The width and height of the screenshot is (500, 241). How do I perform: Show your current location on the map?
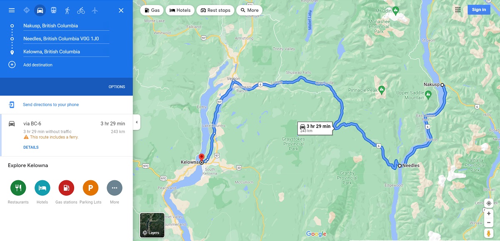click(x=489, y=203)
